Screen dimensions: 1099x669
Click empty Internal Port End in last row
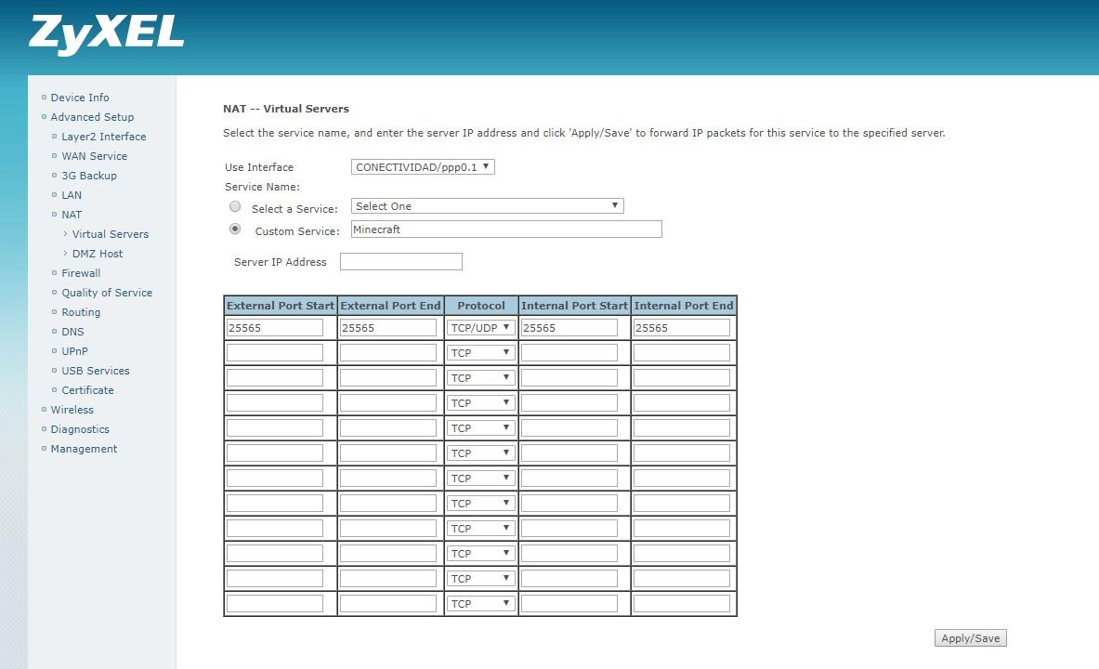point(681,604)
